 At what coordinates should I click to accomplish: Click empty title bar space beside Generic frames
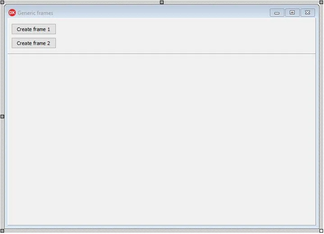161,13
